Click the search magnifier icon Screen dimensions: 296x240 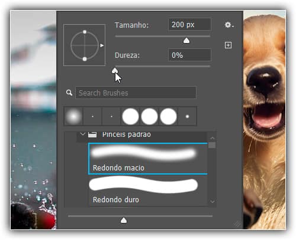[69, 93]
